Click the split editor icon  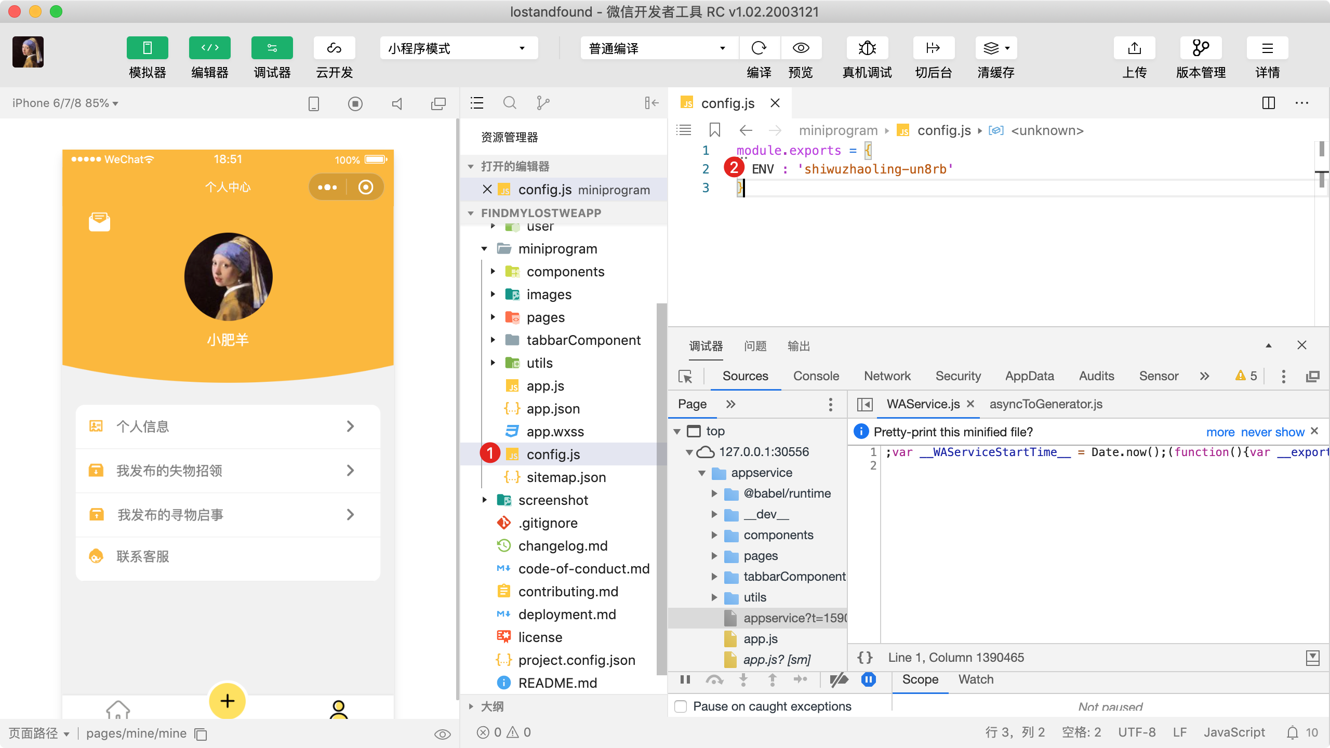(x=1268, y=103)
